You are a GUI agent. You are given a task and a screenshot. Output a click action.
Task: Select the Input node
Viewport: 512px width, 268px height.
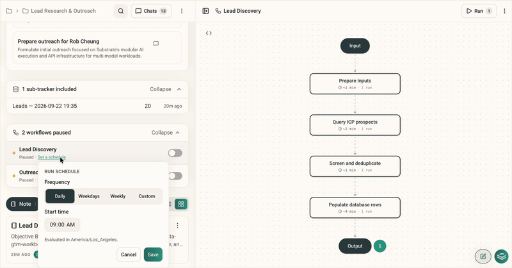tap(355, 46)
